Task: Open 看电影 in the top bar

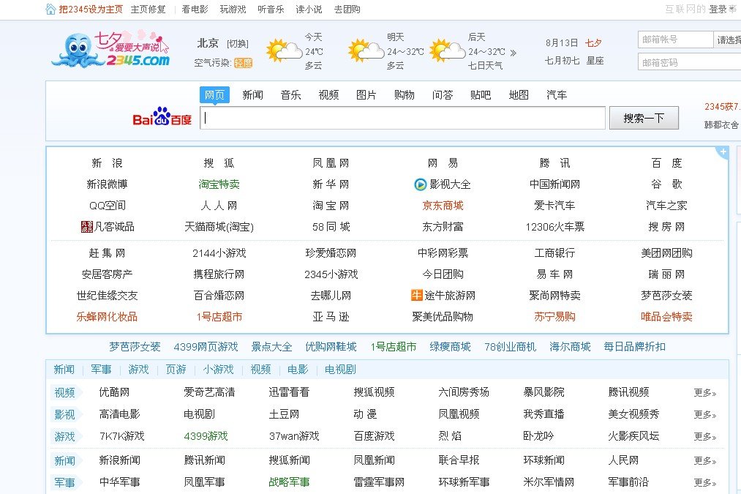Action: 195,10
